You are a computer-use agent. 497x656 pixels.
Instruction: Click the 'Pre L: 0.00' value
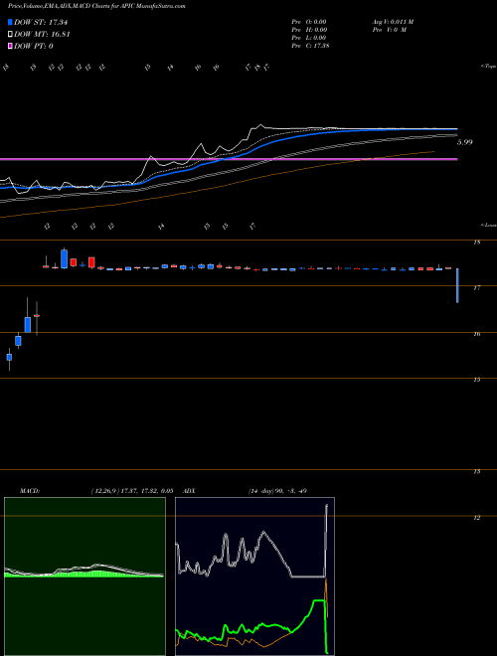coord(309,38)
